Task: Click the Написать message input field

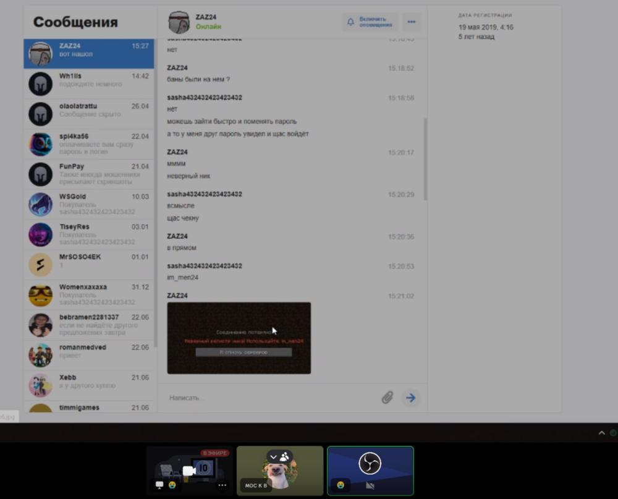Action: tap(272, 398)
